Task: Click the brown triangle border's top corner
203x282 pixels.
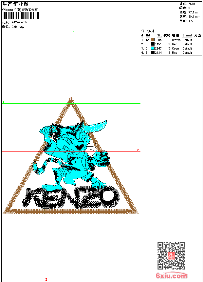Action: pyautogui.click(x=71, y=100)
